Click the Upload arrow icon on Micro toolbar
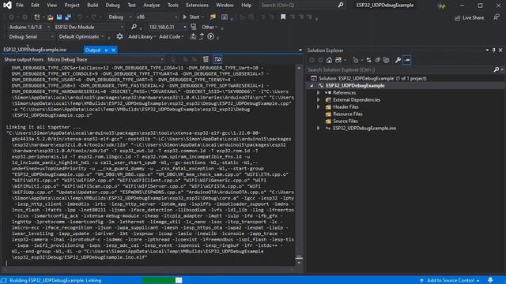506x284 pixels. click(x=202, y=36)
